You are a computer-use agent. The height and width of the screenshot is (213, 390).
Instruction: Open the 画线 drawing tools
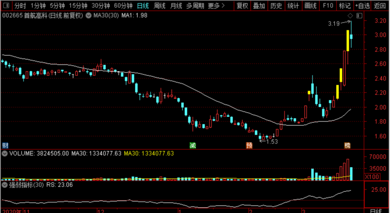pyautogui.click(x=311, y=5)
